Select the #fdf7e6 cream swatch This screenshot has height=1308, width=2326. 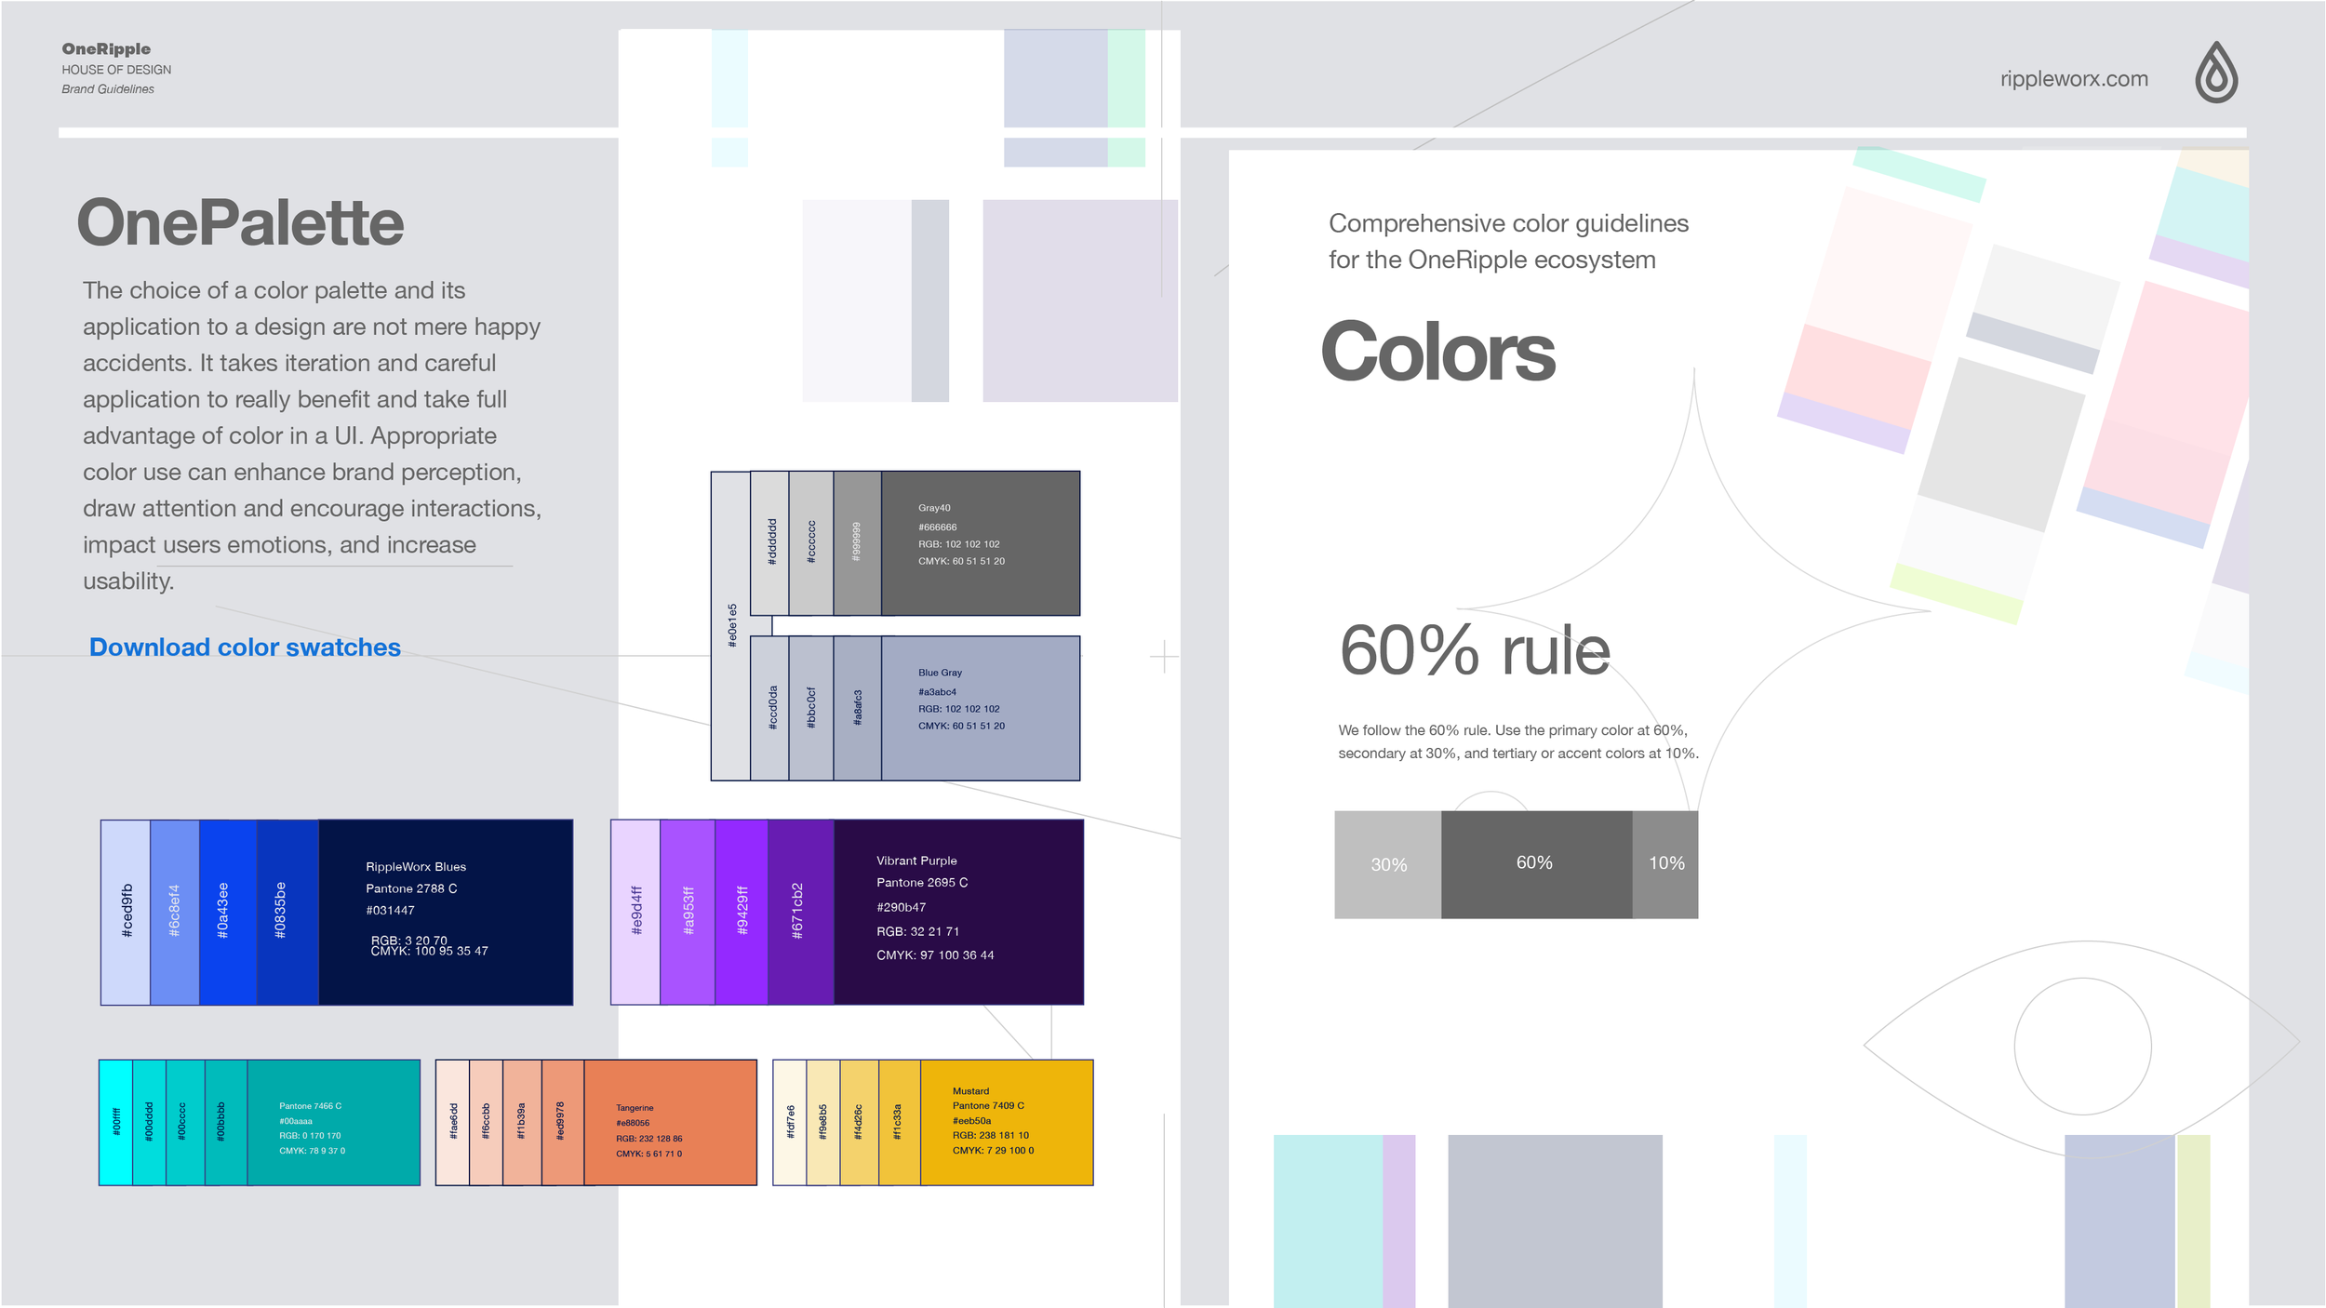pyautogui.click(x=790, y=1122)
